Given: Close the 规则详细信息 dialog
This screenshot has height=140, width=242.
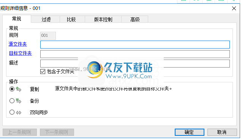Looking at the screenshot, I should coord(234,8).
